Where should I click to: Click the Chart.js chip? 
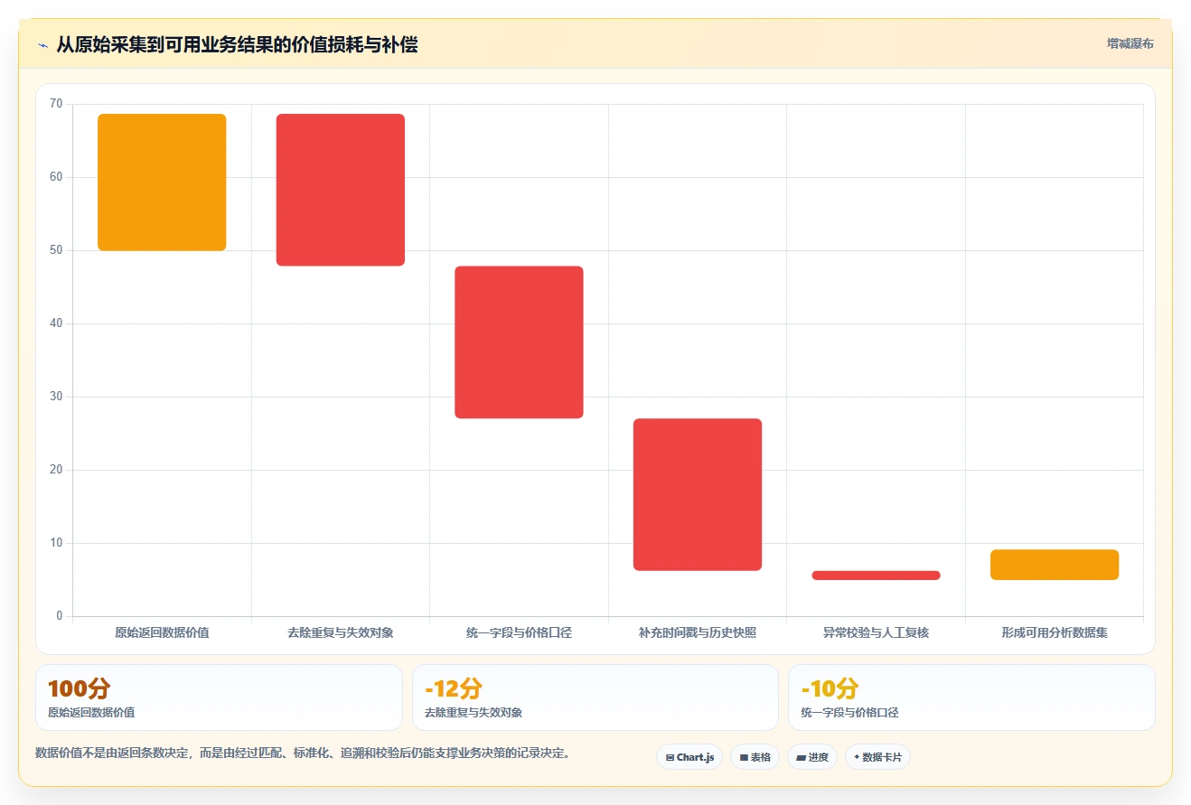689,757
